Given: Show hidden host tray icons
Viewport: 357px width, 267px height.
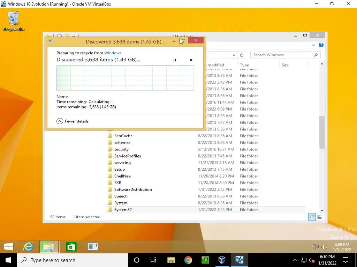Looking at the screenshot, I should (x=295, y=260).
